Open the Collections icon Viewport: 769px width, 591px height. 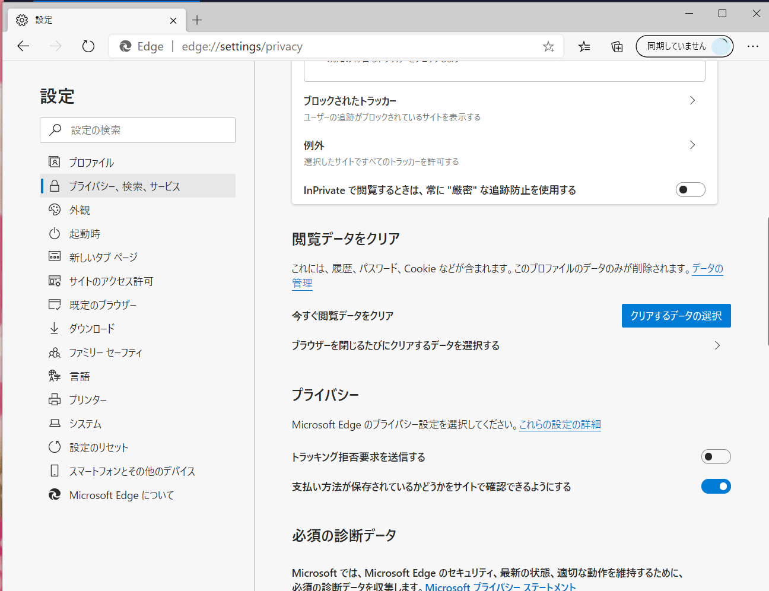click(617, 46)
